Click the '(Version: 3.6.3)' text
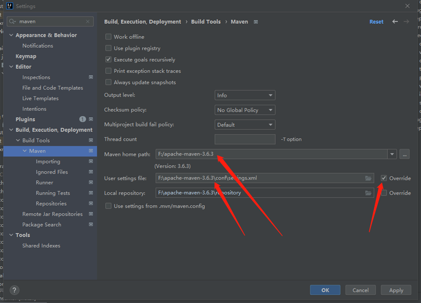This screenshot has width=421, height=303. point(172,166)
